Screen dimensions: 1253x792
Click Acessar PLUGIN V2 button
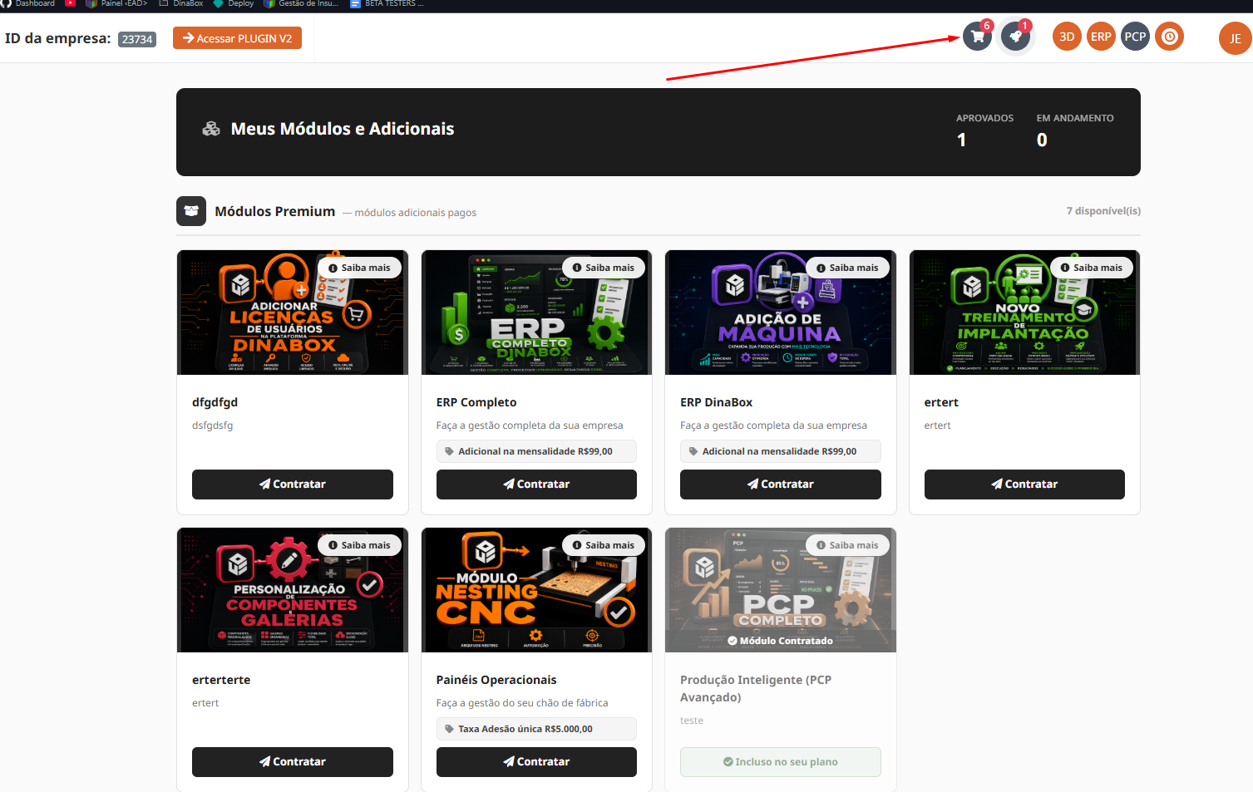tap(237, 38)
